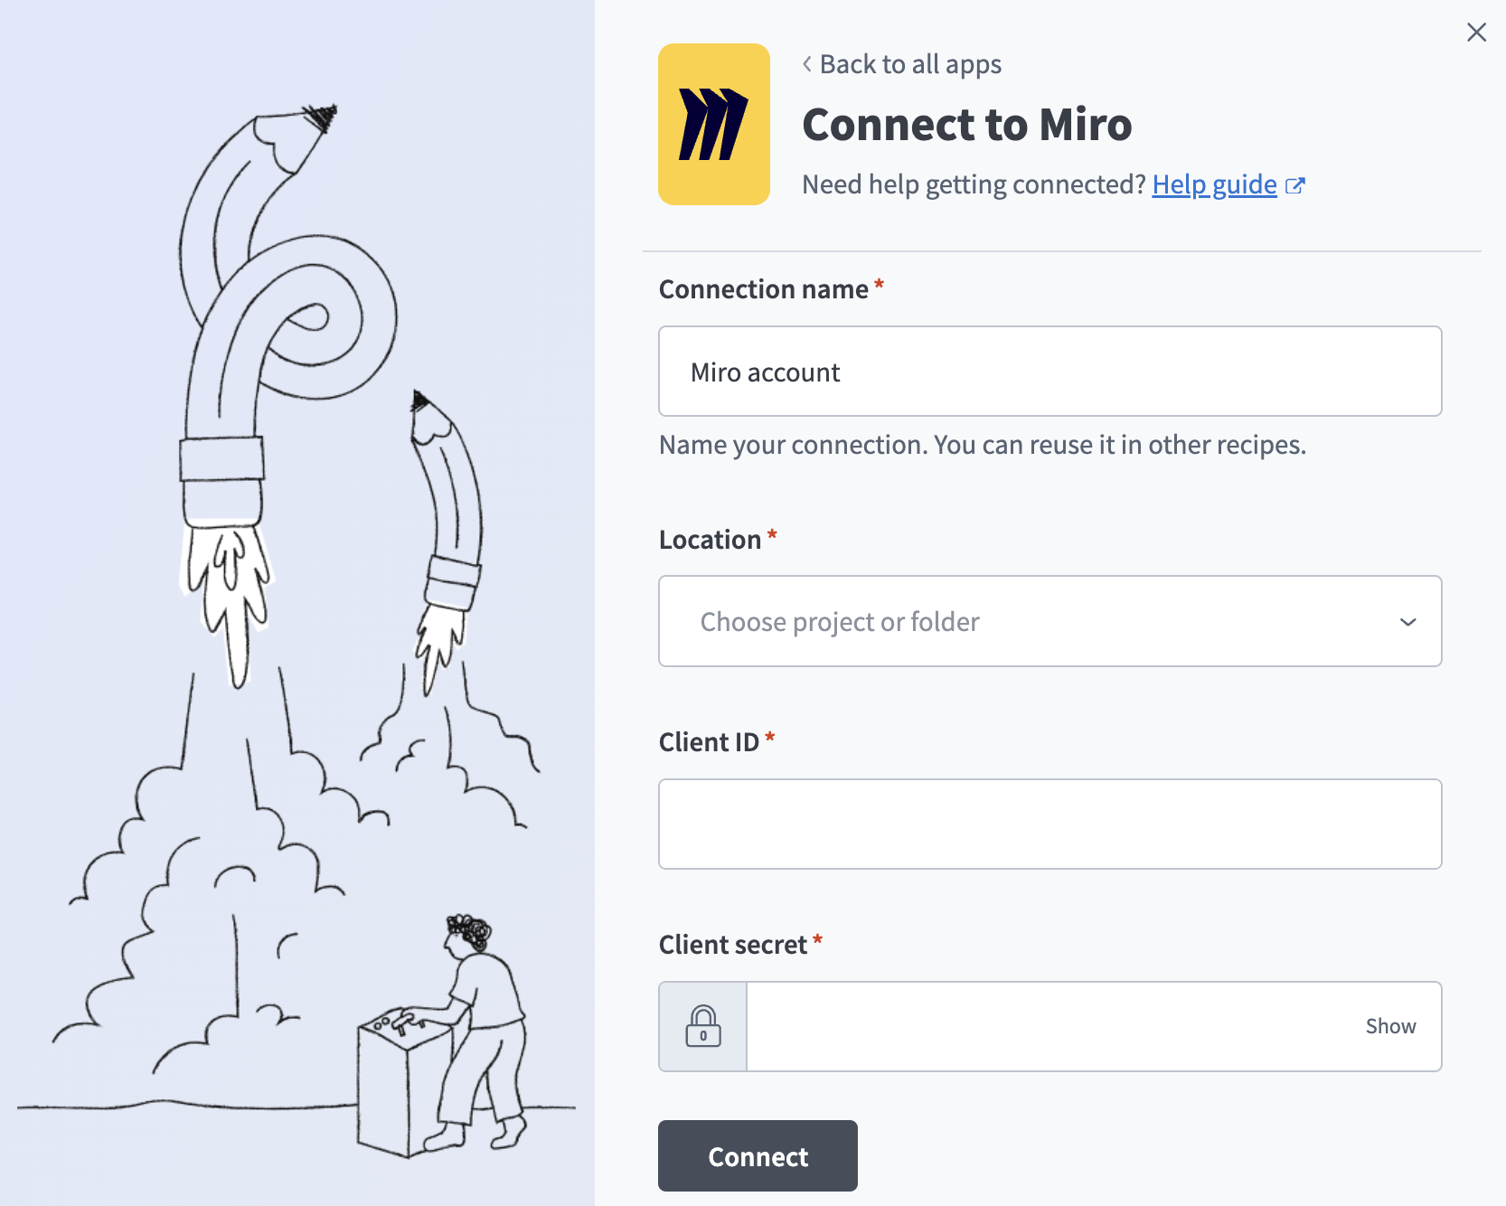Click the Connect button

(x=758, y=1156)
